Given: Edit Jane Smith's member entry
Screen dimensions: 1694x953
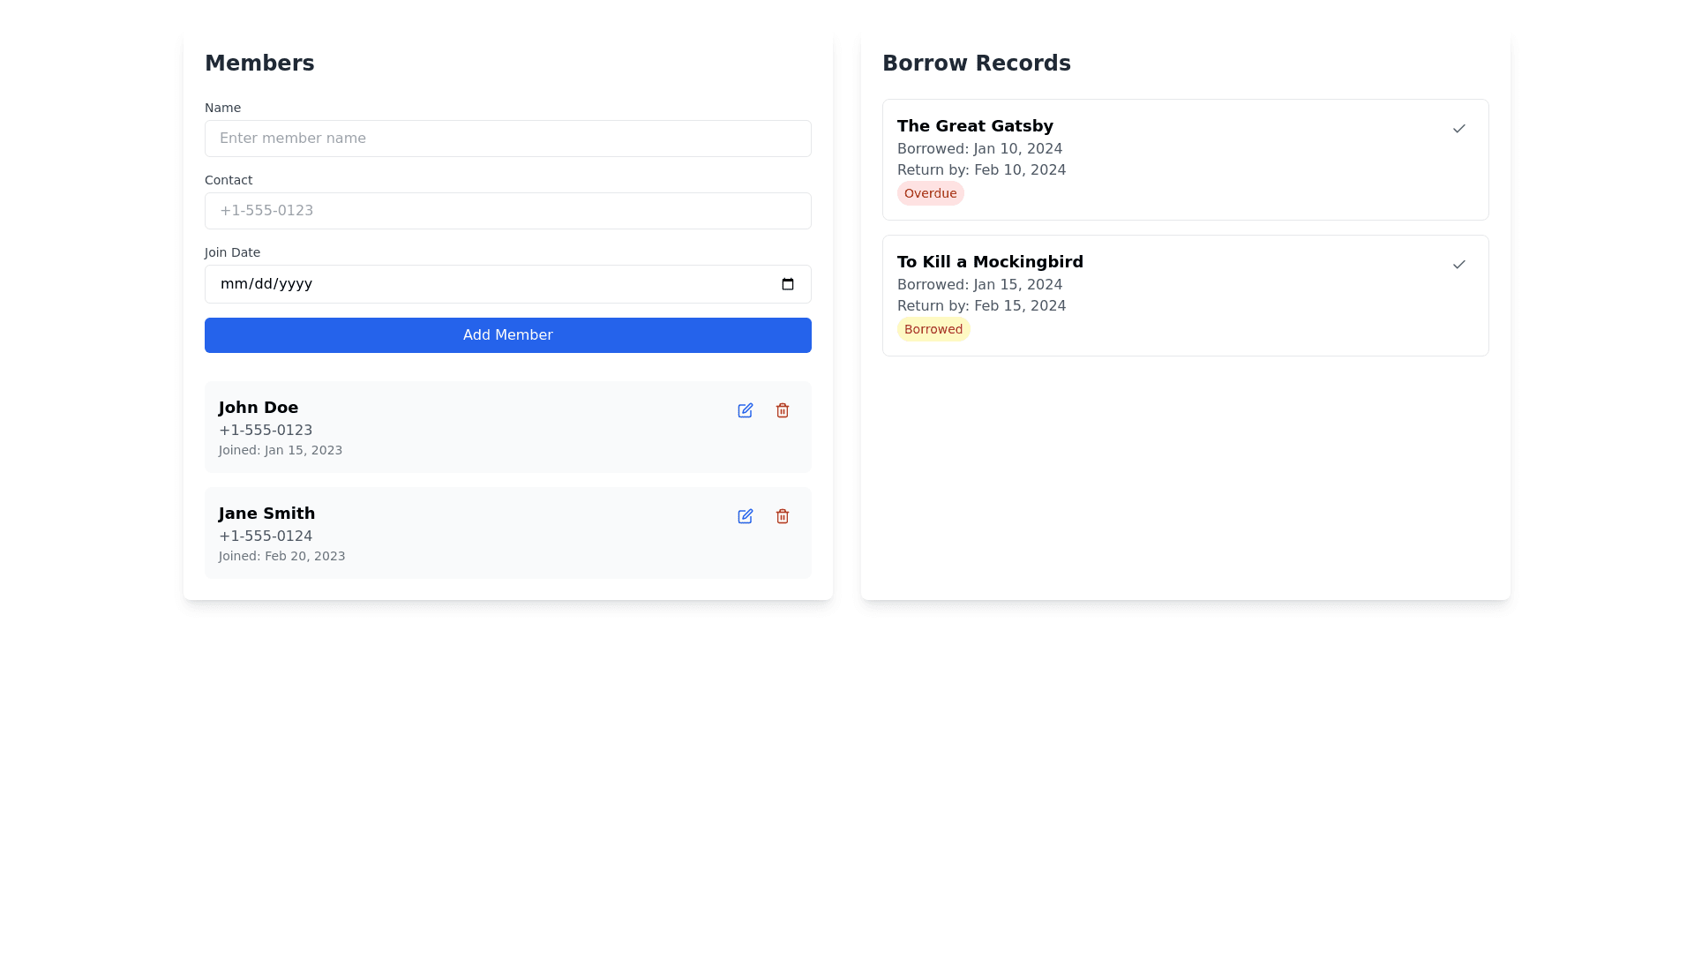Looking at the screenshot, I should point(745,516).
